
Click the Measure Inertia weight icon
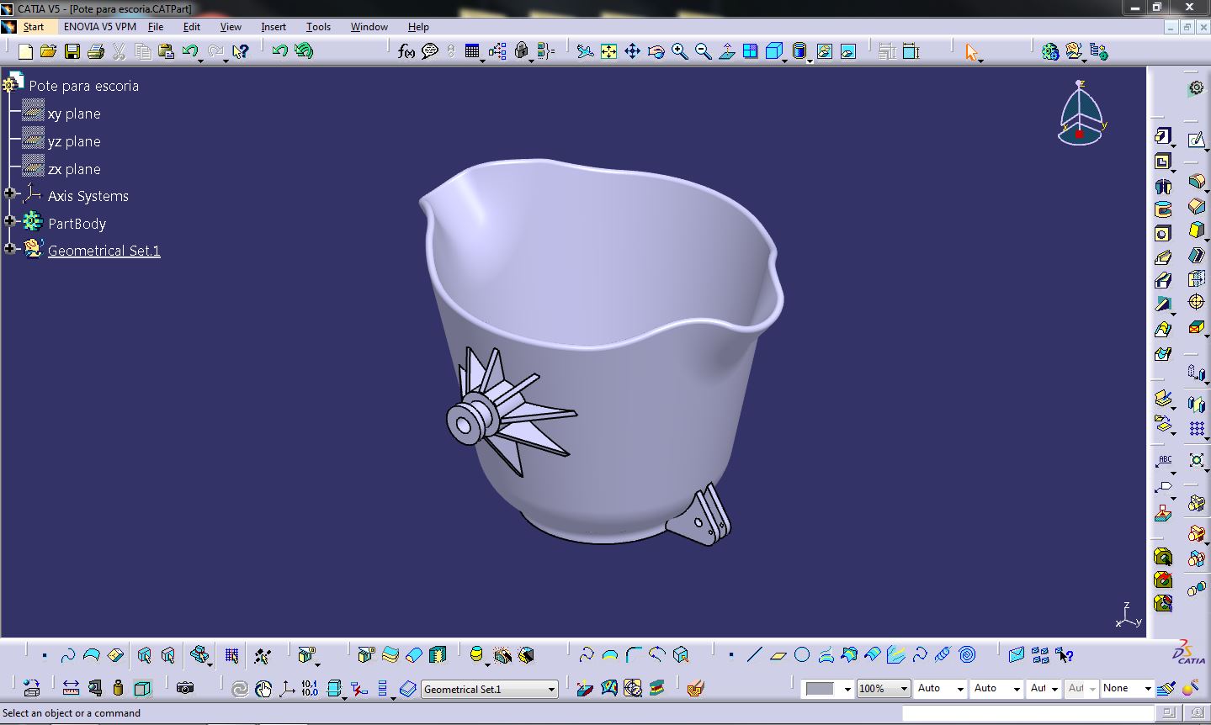(118, 688)
